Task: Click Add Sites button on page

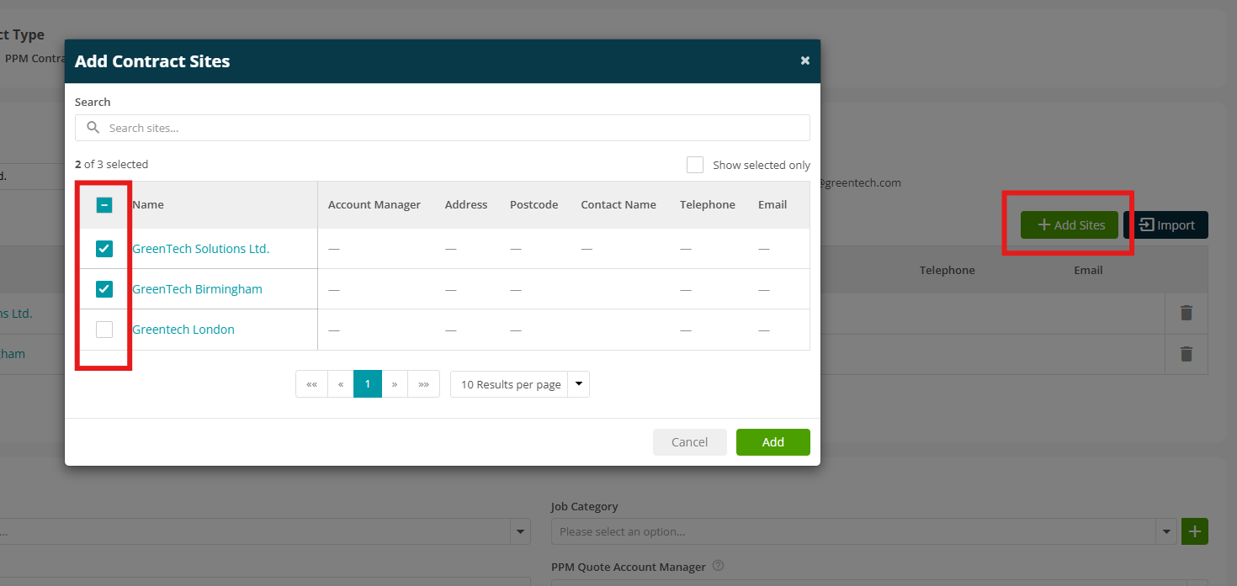Action: click(1070, 224)
